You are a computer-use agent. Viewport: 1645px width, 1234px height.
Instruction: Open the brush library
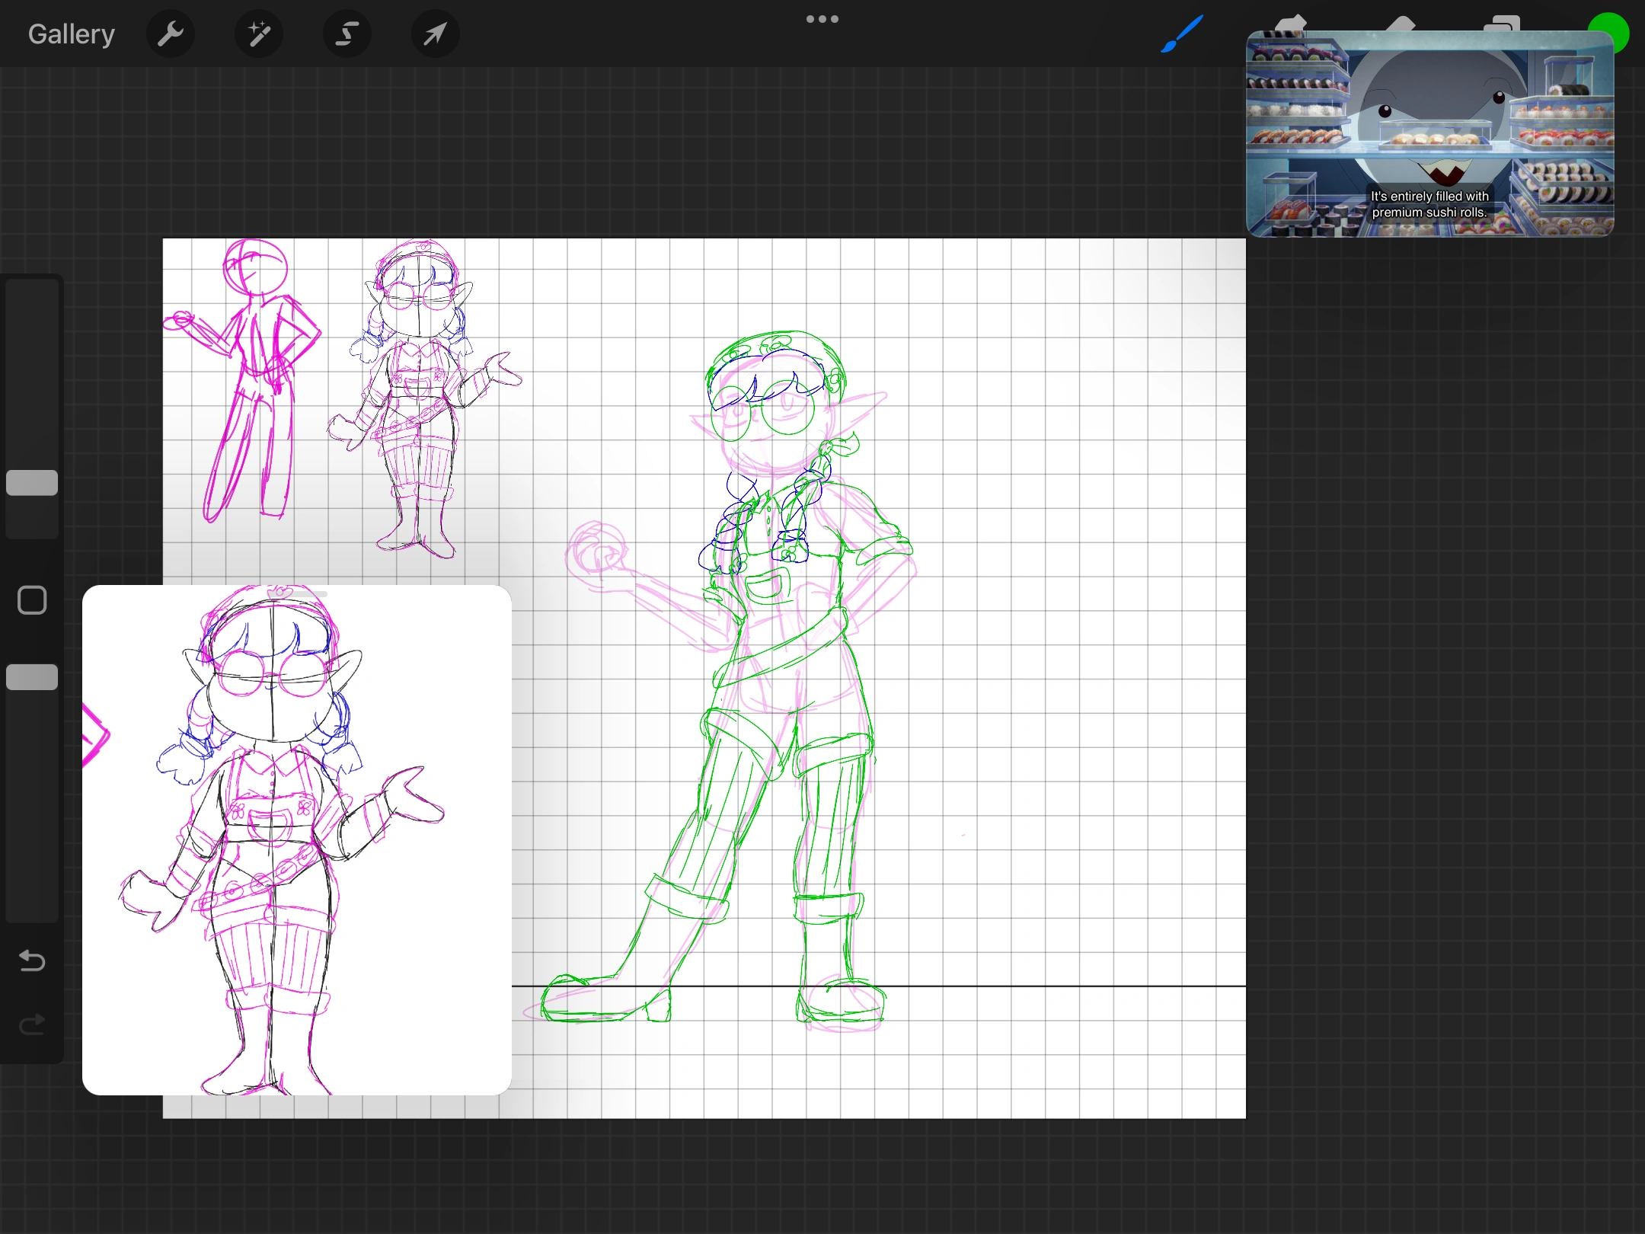(1181, 34)
